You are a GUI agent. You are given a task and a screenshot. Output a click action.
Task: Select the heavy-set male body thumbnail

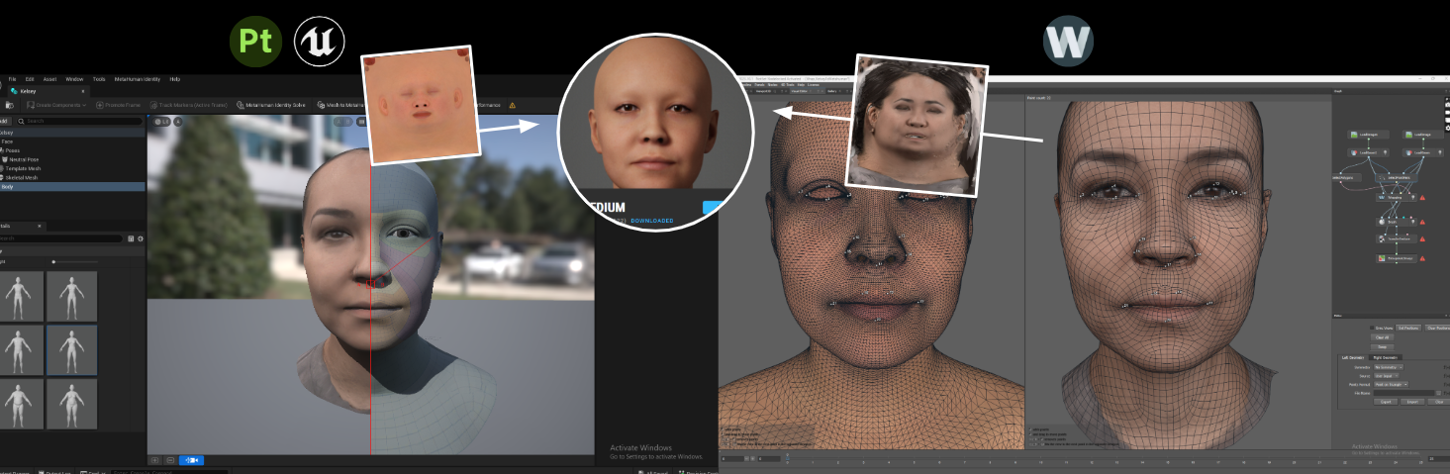point(20,404)
